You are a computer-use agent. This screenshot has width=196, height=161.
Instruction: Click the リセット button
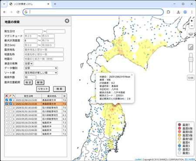point(43,89)
